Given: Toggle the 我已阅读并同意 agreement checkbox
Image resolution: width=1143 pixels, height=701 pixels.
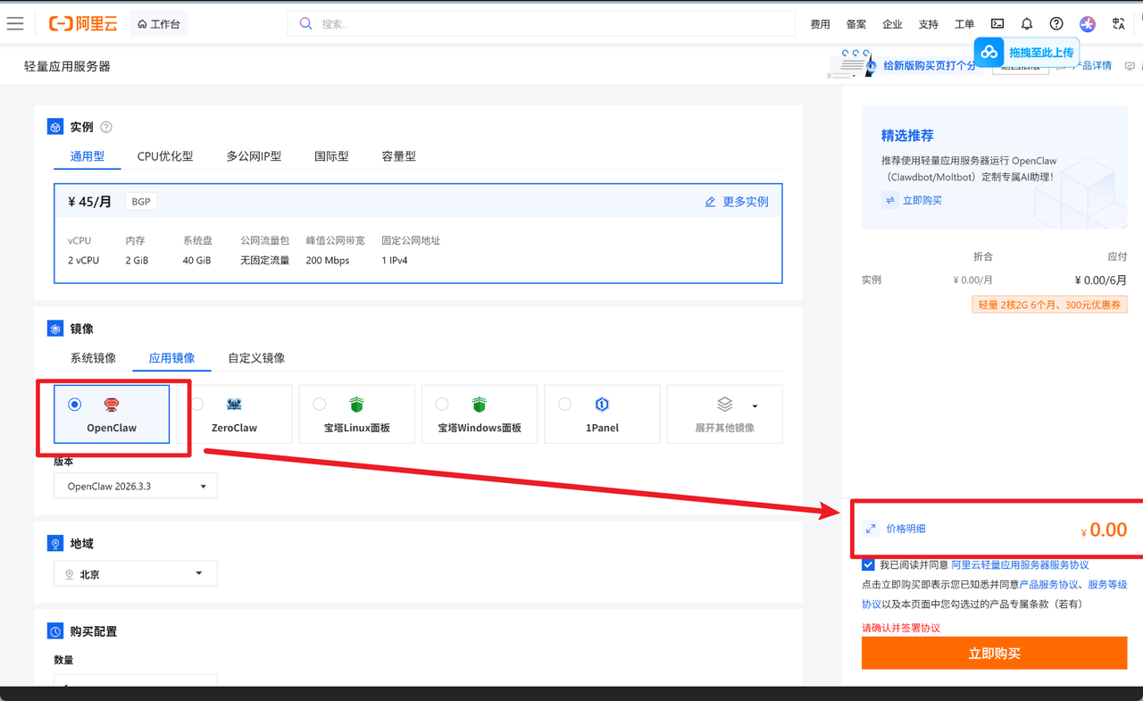Looking at the screenshot, I should (x=868, y=564).
